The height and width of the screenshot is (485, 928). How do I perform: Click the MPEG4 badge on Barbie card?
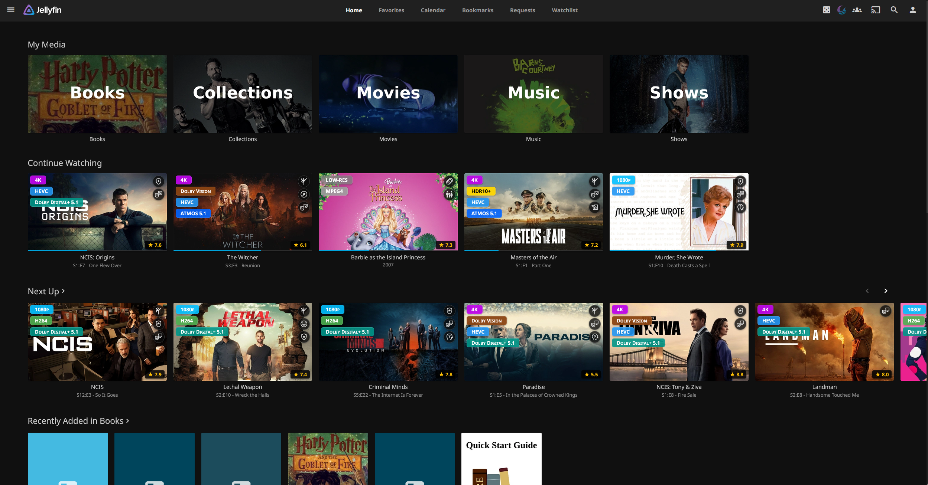pos(334,191)
